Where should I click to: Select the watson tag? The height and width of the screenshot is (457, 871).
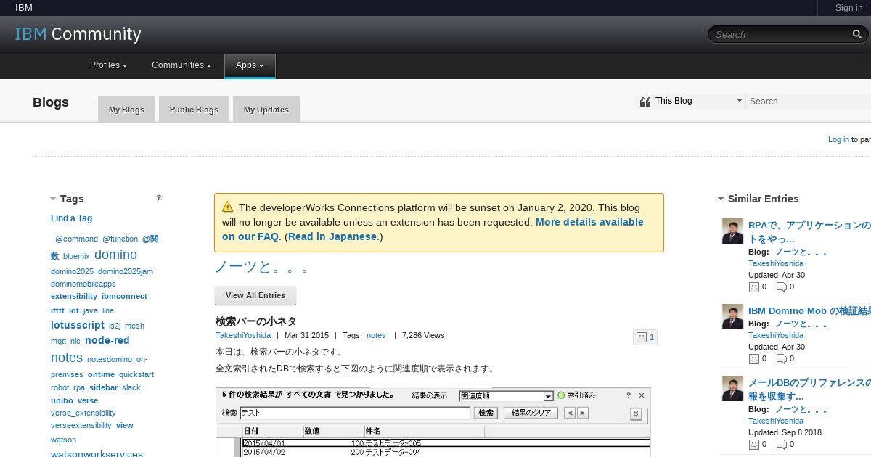pyautogui.click(x=63, y=440)
